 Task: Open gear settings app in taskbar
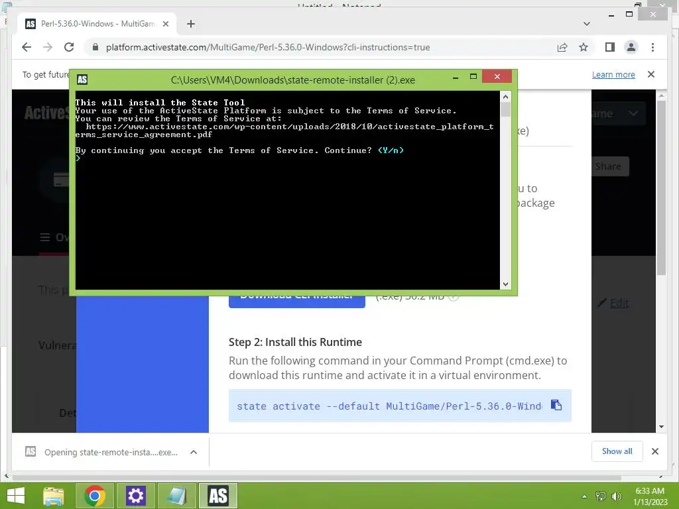(135, 496)
